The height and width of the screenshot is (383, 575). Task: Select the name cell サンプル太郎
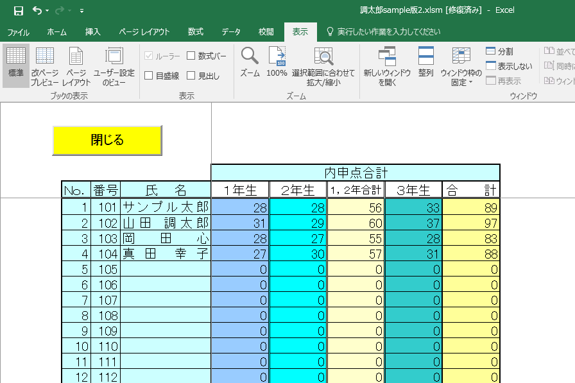(166, 207)
